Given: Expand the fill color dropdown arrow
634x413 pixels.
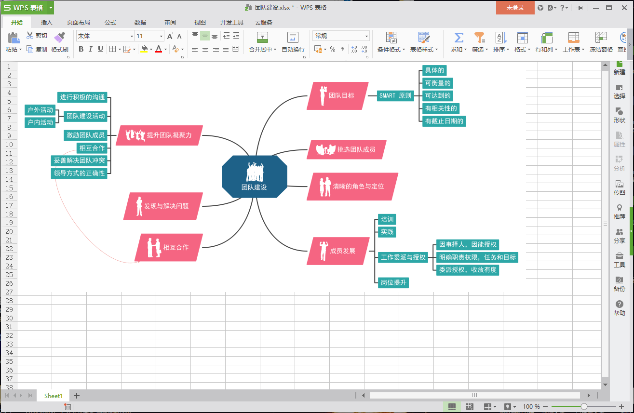Looking at the screenshot, I should point(151,50).
